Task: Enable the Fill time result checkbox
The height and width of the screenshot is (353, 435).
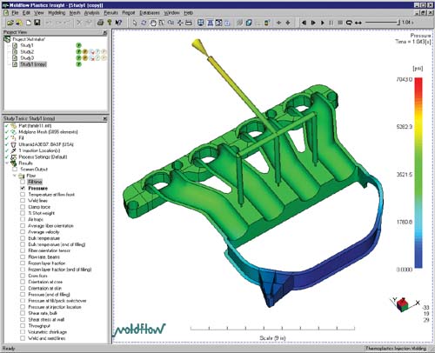Action: click(x=23, y=182)
